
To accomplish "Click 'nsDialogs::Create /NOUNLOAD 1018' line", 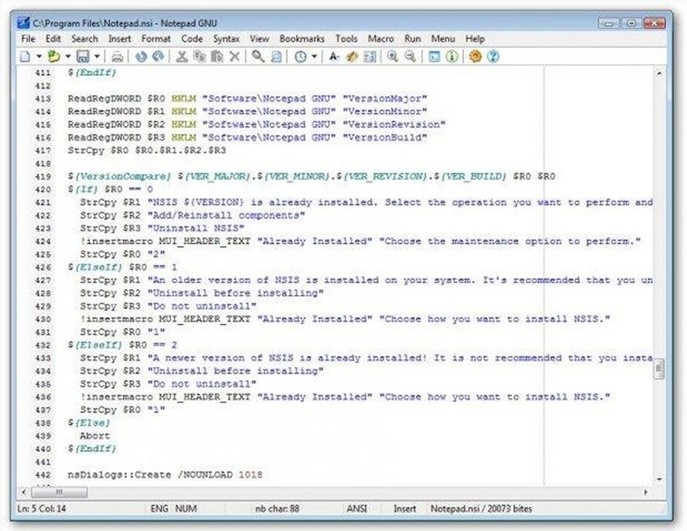I will click(165, 474).
